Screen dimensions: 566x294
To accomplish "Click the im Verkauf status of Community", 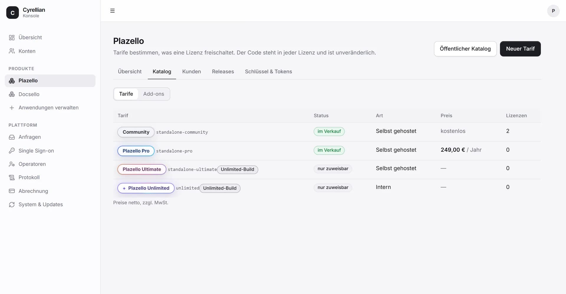I will pos(329,131).
